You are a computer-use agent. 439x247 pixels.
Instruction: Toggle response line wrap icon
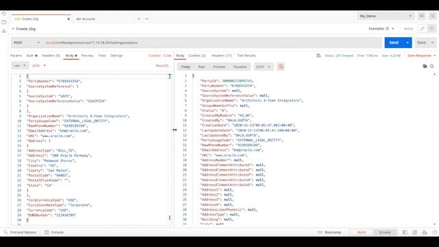281,67
